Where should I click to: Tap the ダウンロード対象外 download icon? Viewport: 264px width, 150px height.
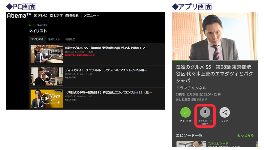(x=205, y=112)
